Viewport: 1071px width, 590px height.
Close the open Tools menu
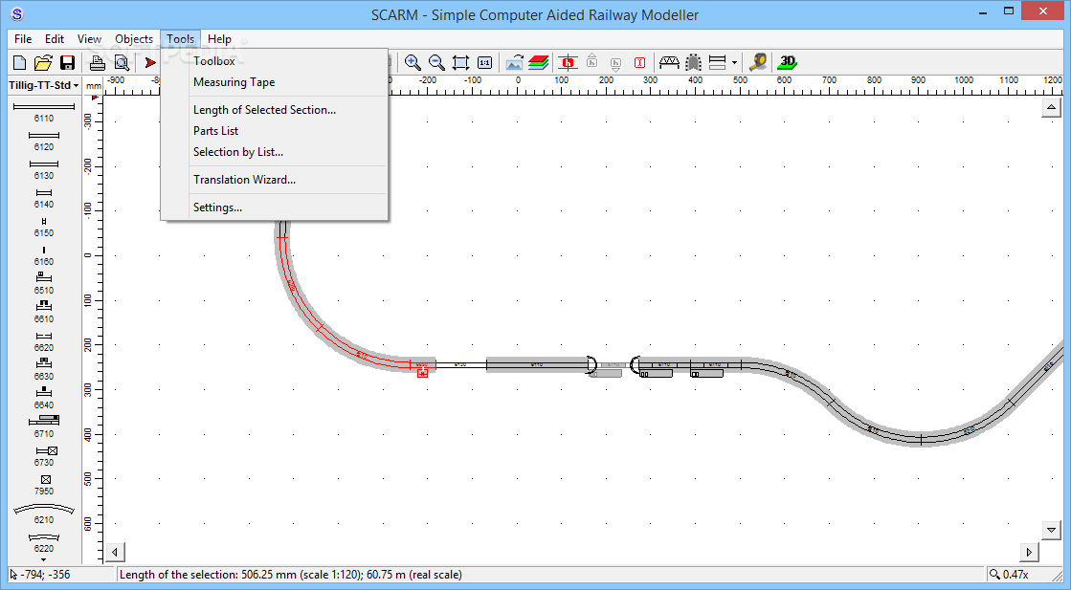[x=180, y=39]
